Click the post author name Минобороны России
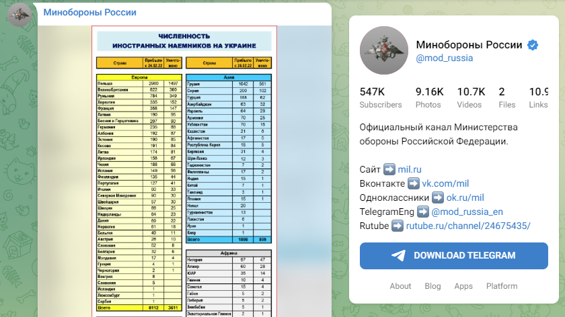 [89, 13]
